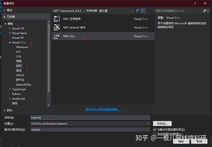Click the MFC 应用程序 template icon
This screenshot has height=147, width=212.
pos(57,19)
